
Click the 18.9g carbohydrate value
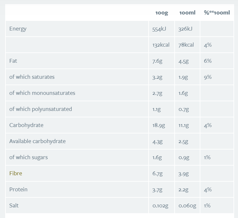(159, 125)
